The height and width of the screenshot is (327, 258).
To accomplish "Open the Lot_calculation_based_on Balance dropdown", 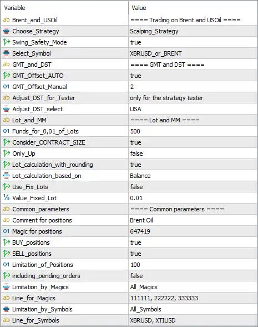I will click(x=193, y=176).
